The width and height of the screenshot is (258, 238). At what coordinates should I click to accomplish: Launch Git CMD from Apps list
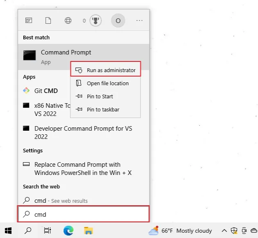coord(45,91)
